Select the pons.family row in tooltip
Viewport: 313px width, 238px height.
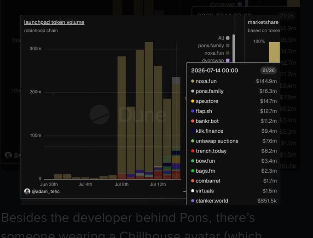234,91
